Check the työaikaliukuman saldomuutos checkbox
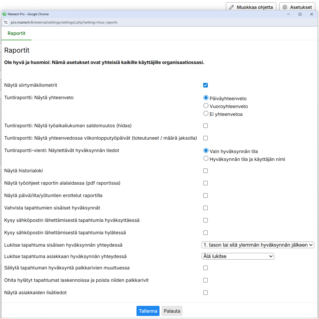 tap(206, 126)
